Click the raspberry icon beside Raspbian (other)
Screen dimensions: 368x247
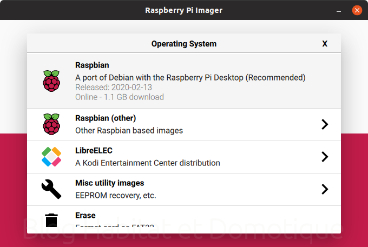[x=51, y=124]
